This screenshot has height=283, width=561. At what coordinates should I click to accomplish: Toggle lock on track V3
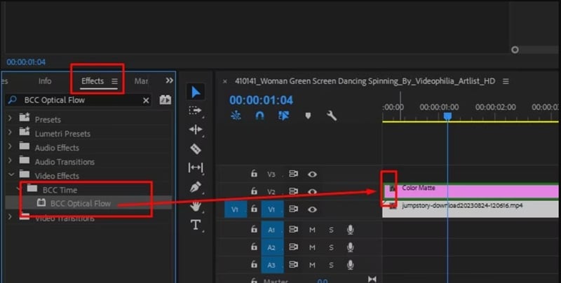[254, 174]
